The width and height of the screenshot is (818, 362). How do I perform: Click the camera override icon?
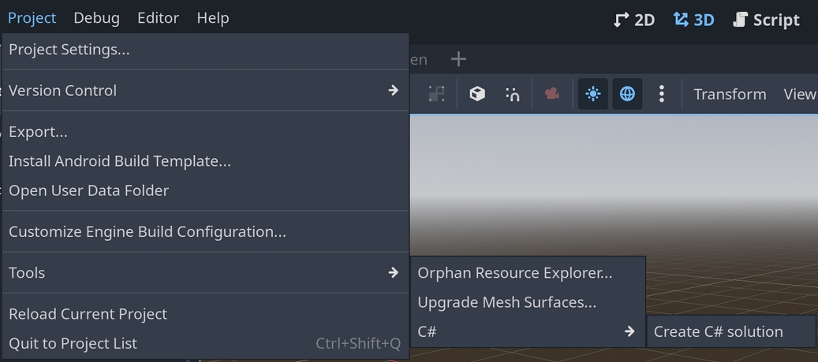coord(552,94)
